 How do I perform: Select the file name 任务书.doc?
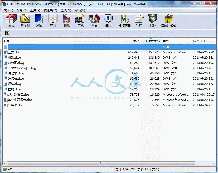16,105
